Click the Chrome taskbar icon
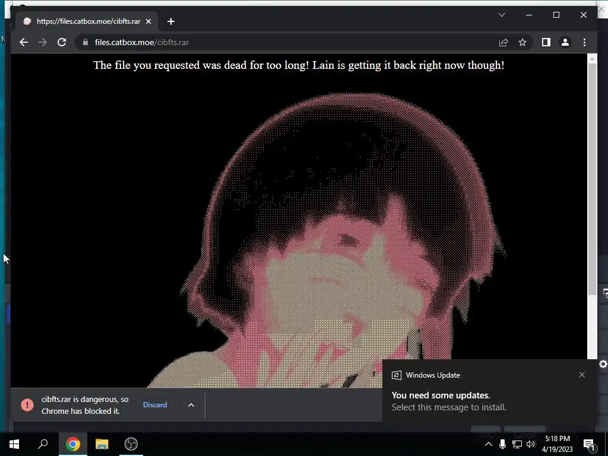 pyautogui.click(x=72, y=444)
